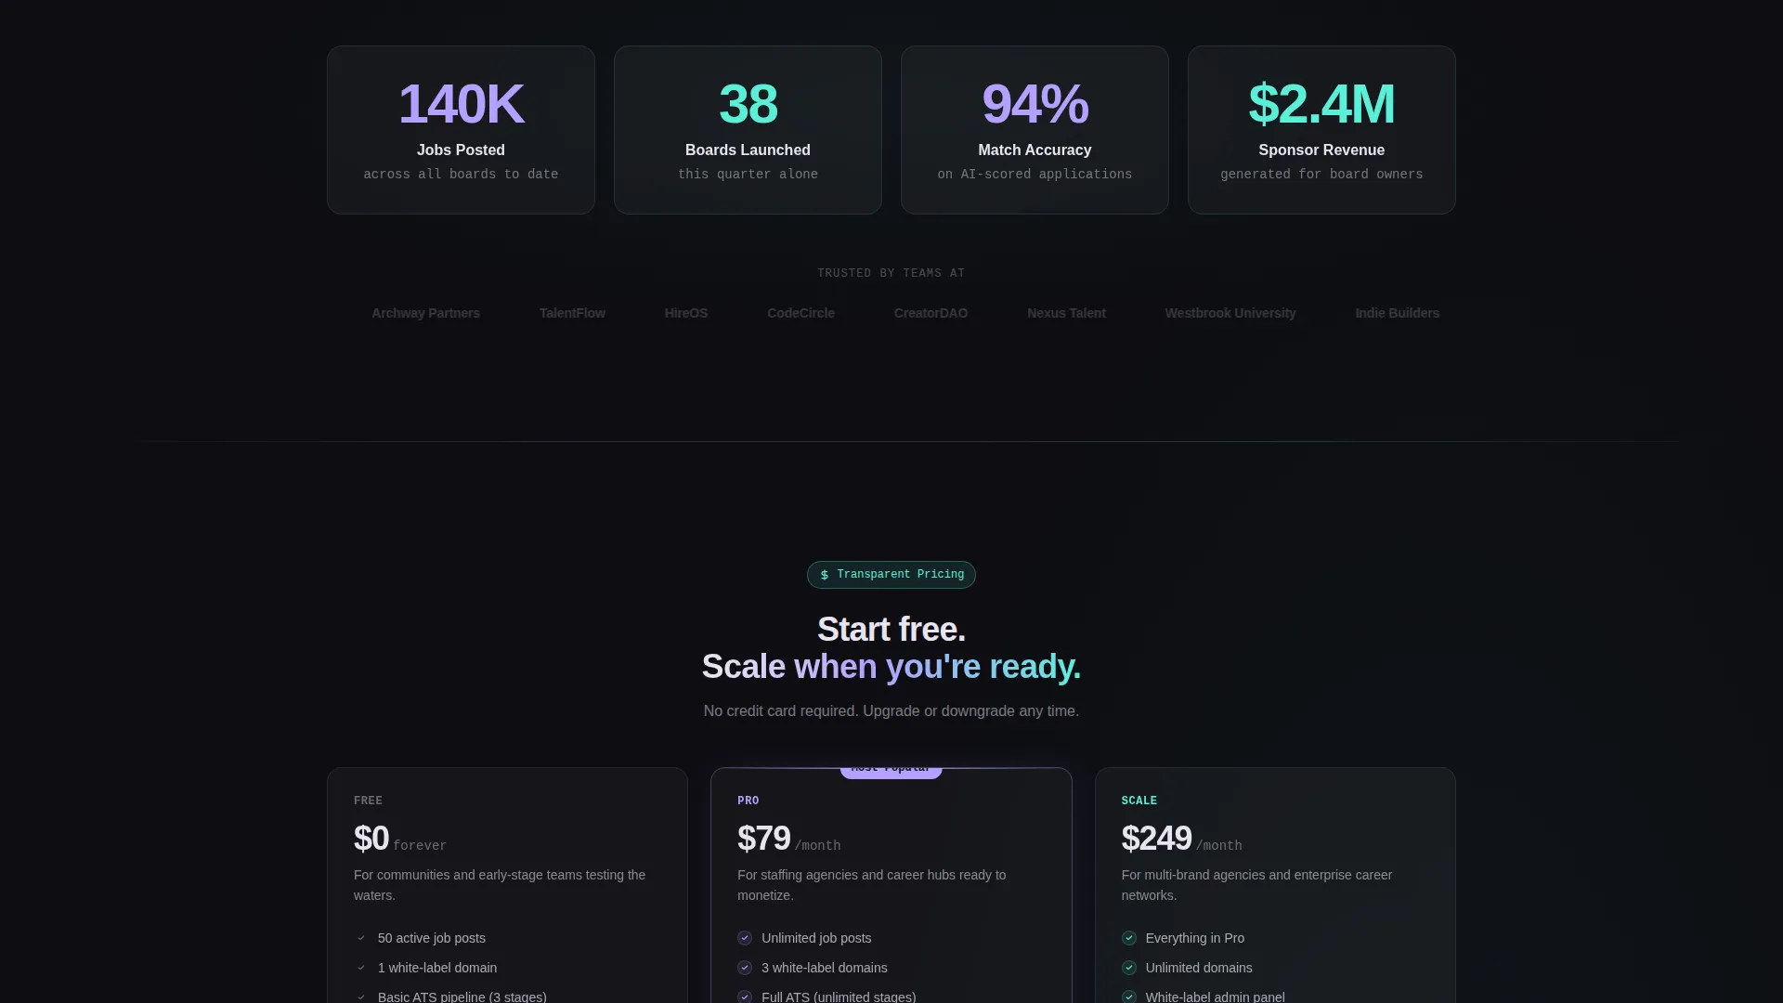Screen dimensions: 1783x1003
Task: Click check icon beside Full ATS (unlimited stages)
Action: [745, 997]
